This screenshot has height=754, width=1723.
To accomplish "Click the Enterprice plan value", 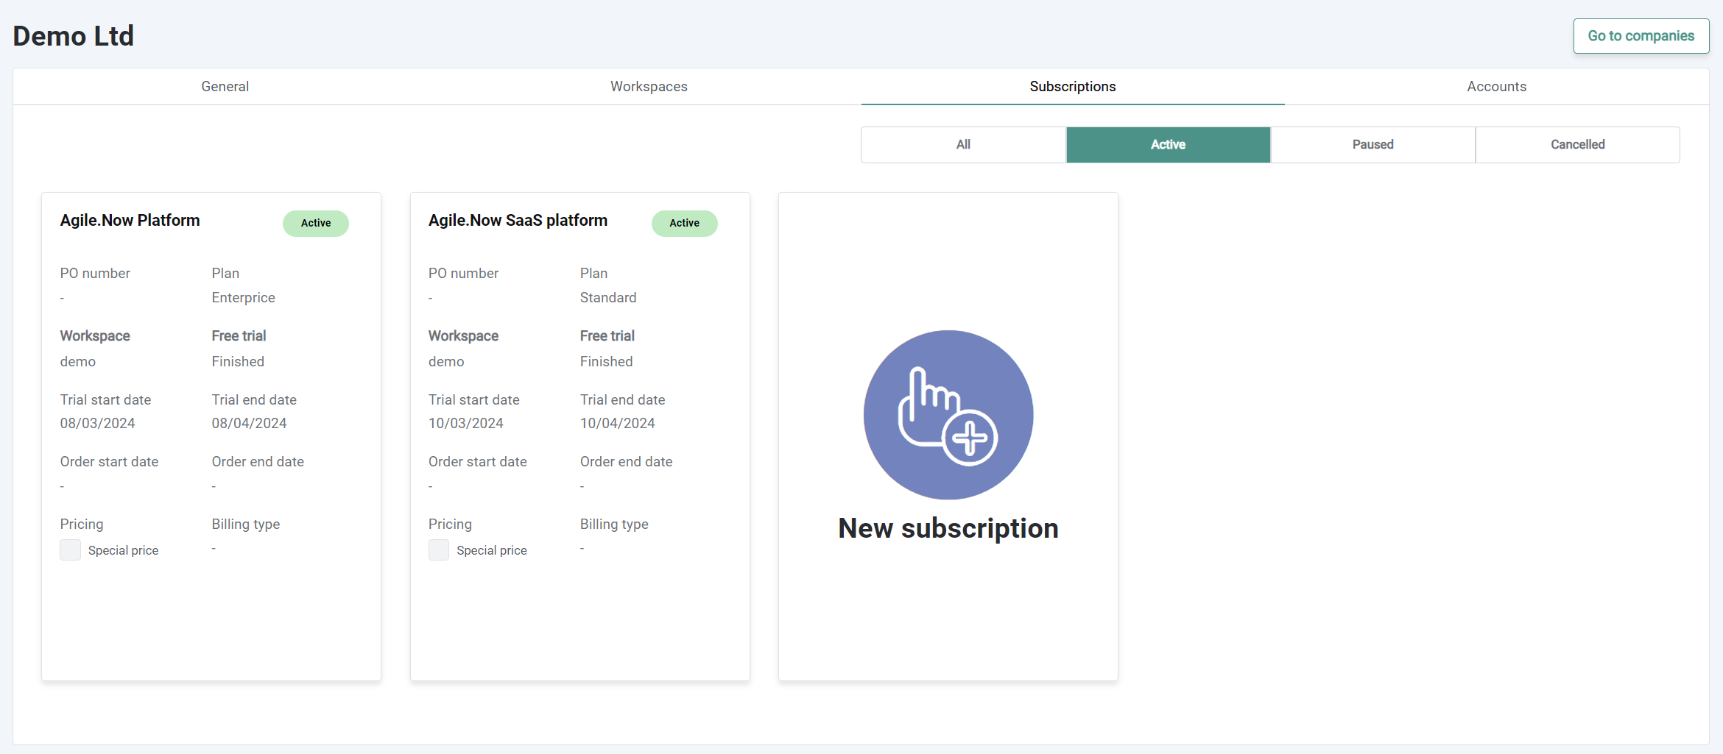I will [x=244, y=298].
